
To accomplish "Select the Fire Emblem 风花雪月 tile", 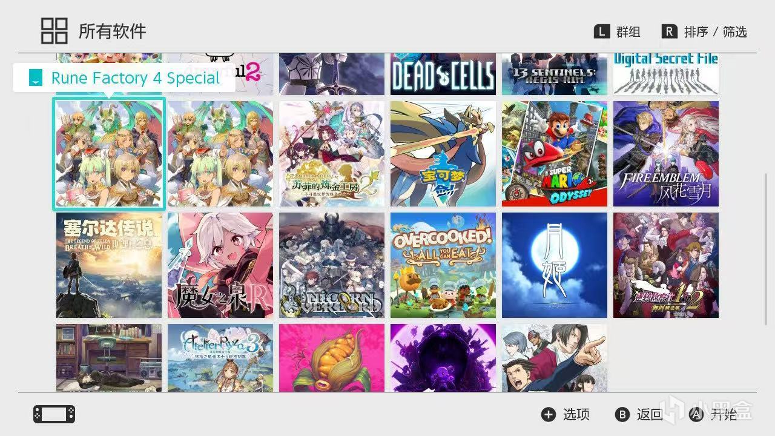I will click(666, 154).
